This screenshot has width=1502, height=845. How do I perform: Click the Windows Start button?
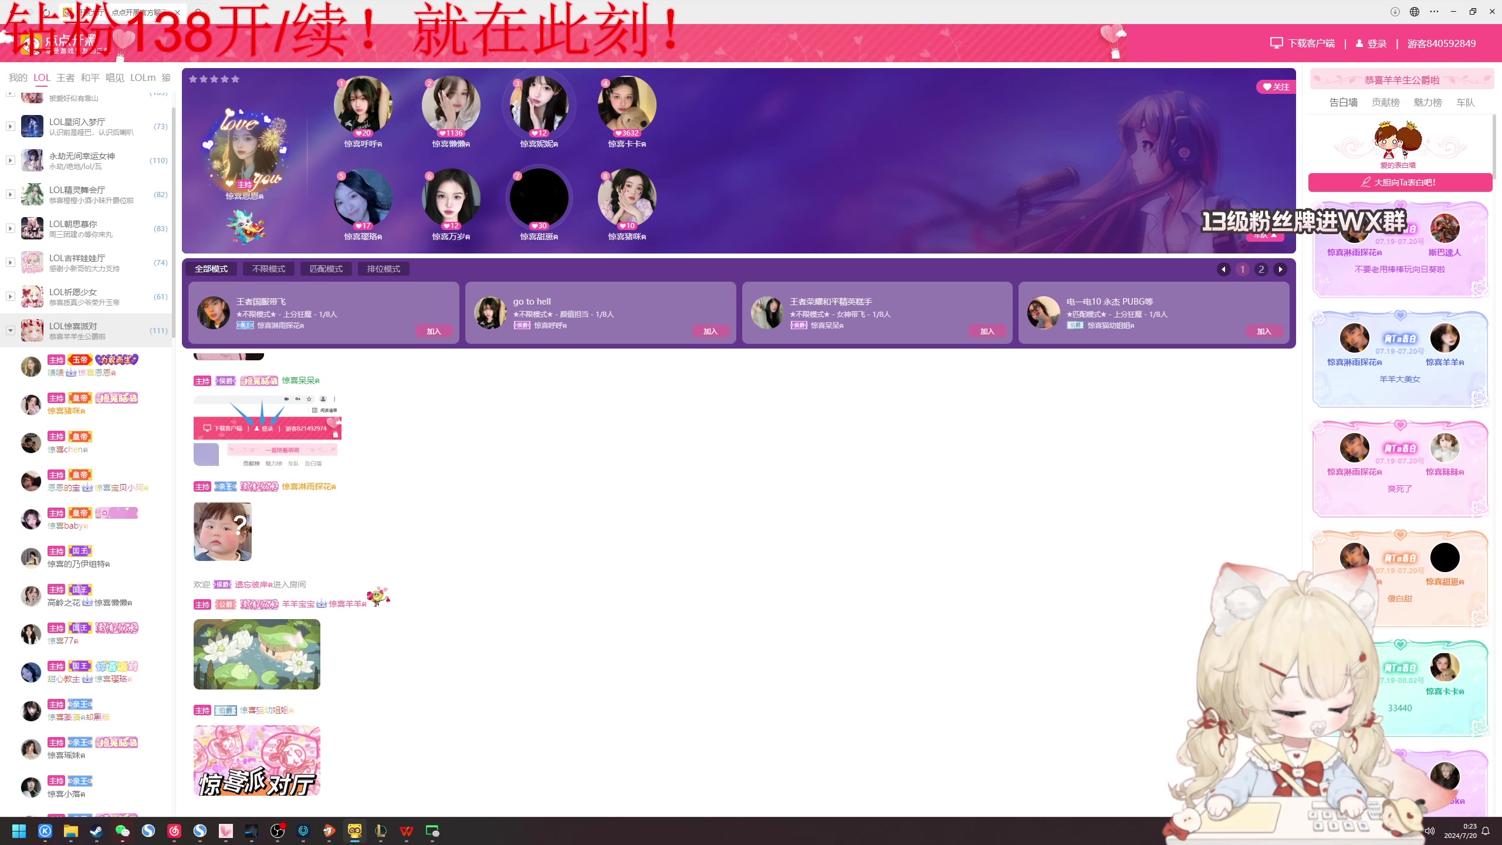19,831
